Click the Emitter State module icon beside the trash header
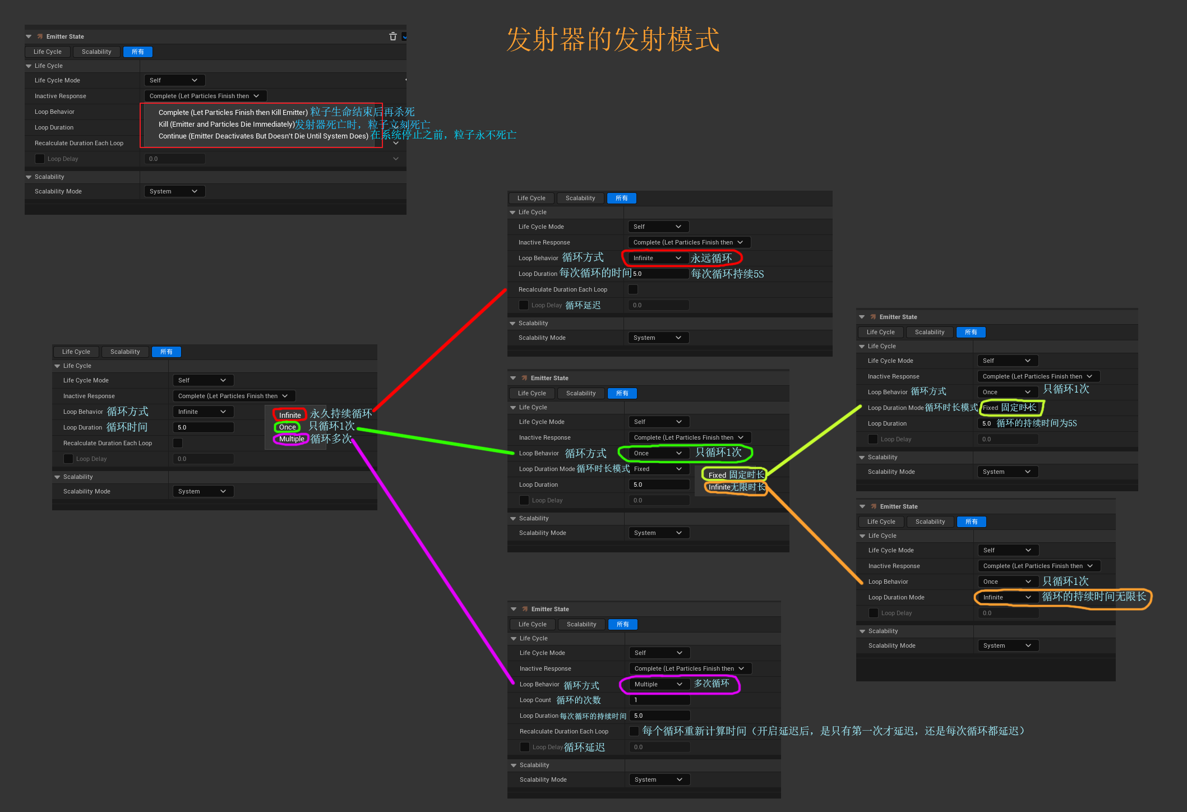The height and width of the screenshot is (812, 1187). tap(40, 36)
